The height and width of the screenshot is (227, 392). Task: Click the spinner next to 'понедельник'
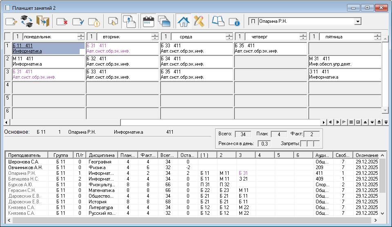point(80,37)
